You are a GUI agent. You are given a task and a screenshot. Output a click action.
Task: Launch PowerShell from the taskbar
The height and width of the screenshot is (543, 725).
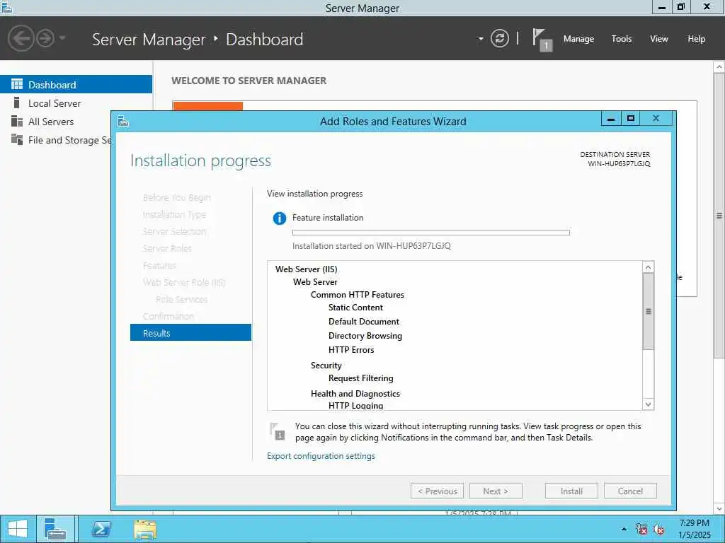[101, 529]
